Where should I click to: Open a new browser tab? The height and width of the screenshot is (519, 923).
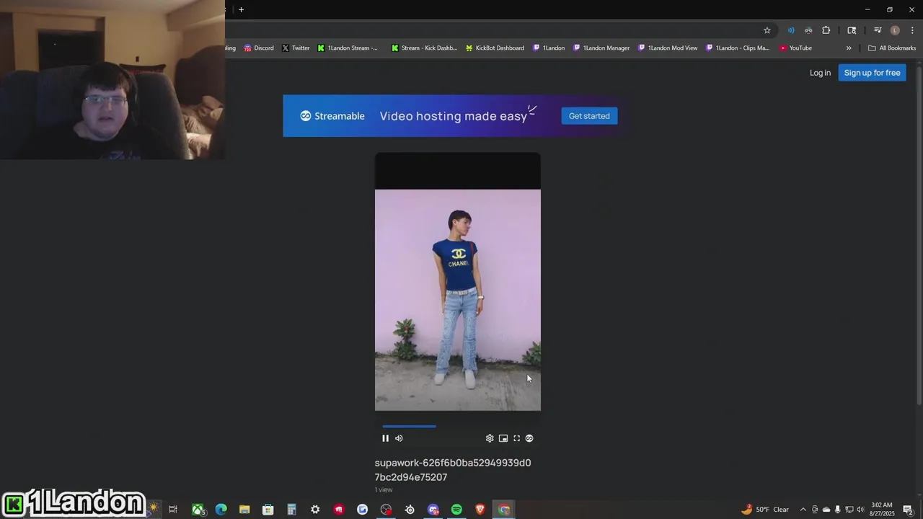(241, 9)
